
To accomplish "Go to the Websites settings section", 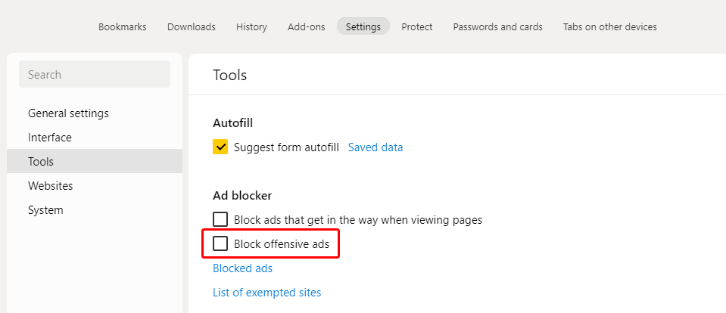I will (50, 186).
